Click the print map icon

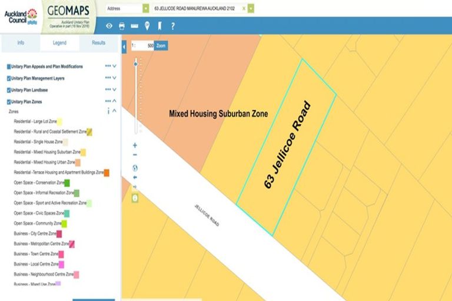[122, 26]
